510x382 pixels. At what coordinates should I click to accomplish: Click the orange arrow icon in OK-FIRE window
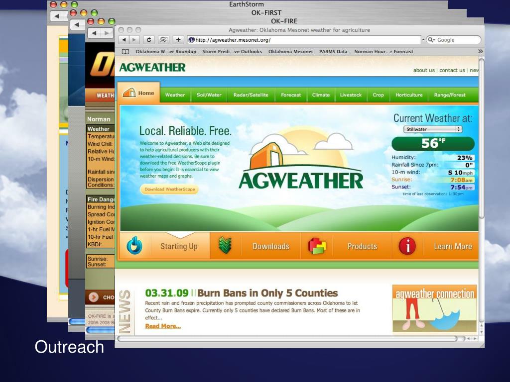[93, 297]
